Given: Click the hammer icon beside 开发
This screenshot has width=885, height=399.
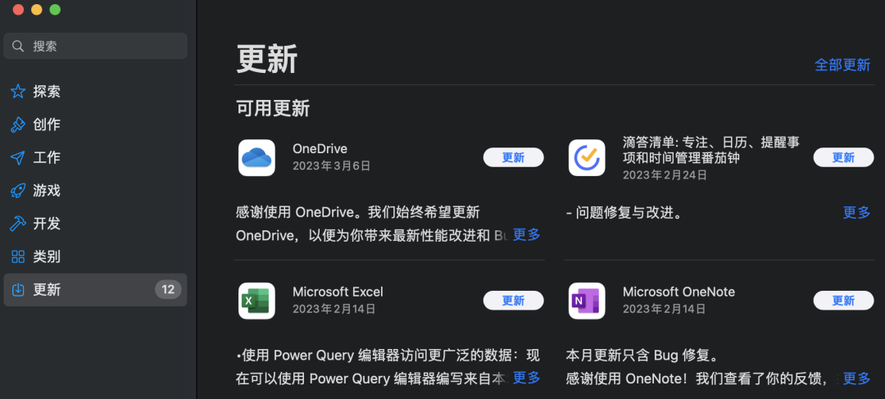Looking at the screenshot, I should [x=18, y=224].
